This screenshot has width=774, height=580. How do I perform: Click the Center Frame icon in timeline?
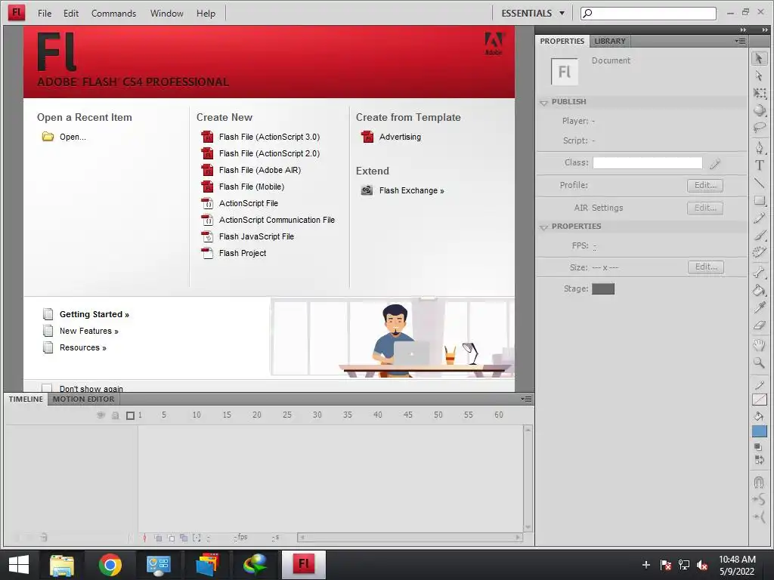(144, 538)
